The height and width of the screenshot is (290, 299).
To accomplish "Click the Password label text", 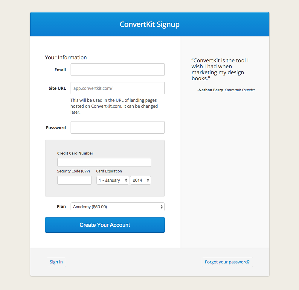I will pos(56,128).
